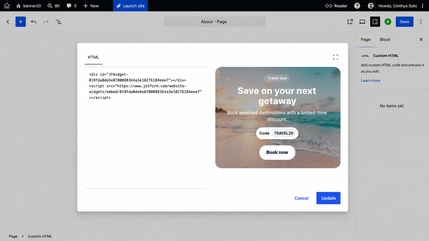Image resolution: width=429 pixels, height=241 pixels.
Task: Switch to the Block tab
Action: tap(385, 39)
